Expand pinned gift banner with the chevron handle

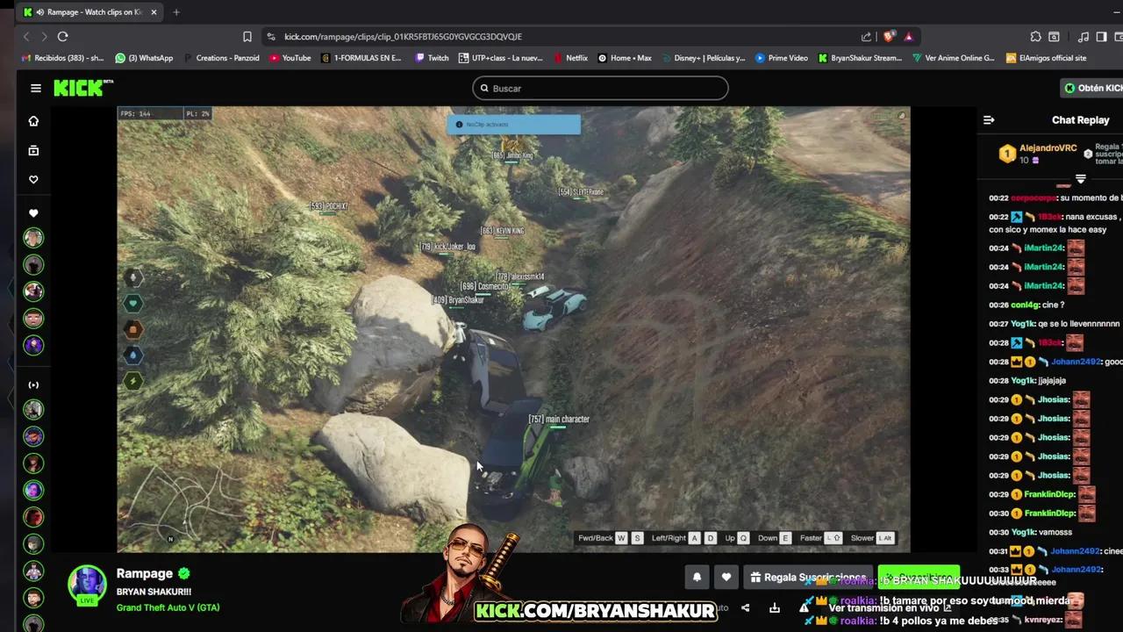click(1080, 179)
